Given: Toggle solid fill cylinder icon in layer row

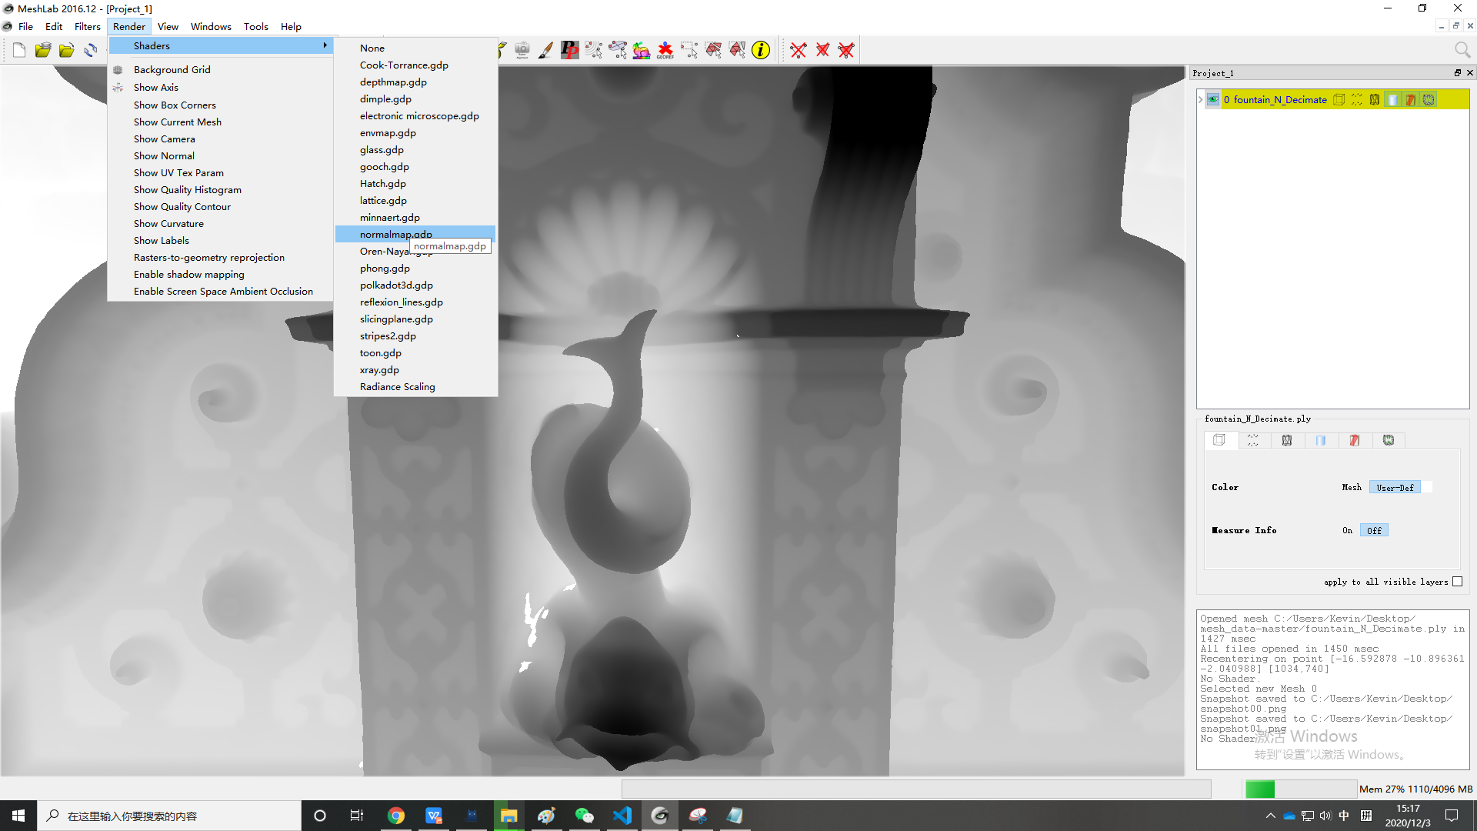Looking at the screenshot, I should pyautogui.click(x=1393, y=100).
